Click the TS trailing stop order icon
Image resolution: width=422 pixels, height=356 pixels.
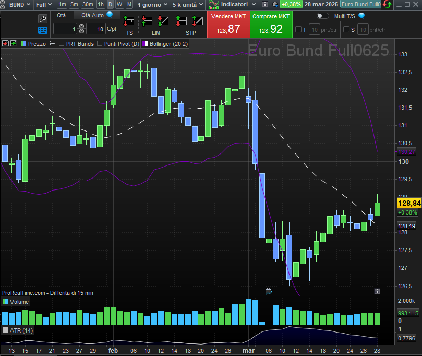pyautogui.click(x=129, y=22)
